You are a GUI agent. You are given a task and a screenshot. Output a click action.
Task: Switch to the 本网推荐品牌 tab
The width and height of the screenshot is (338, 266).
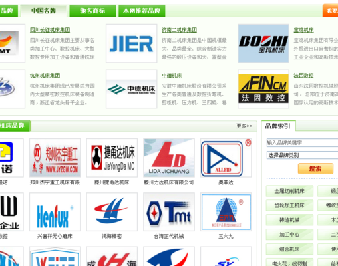click(142, 11)
